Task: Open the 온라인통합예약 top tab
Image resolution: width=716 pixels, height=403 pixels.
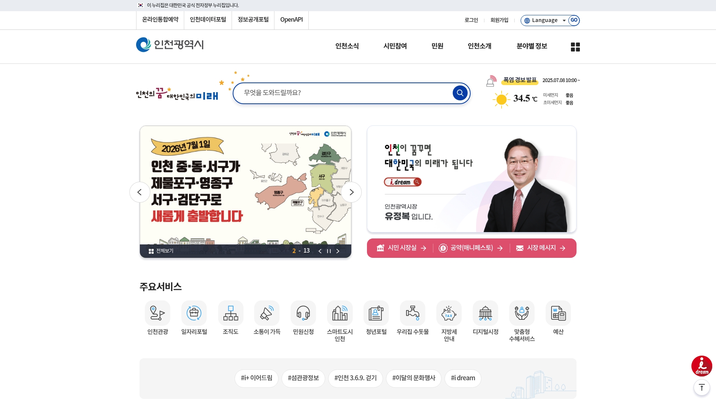Action: point(160,20)
